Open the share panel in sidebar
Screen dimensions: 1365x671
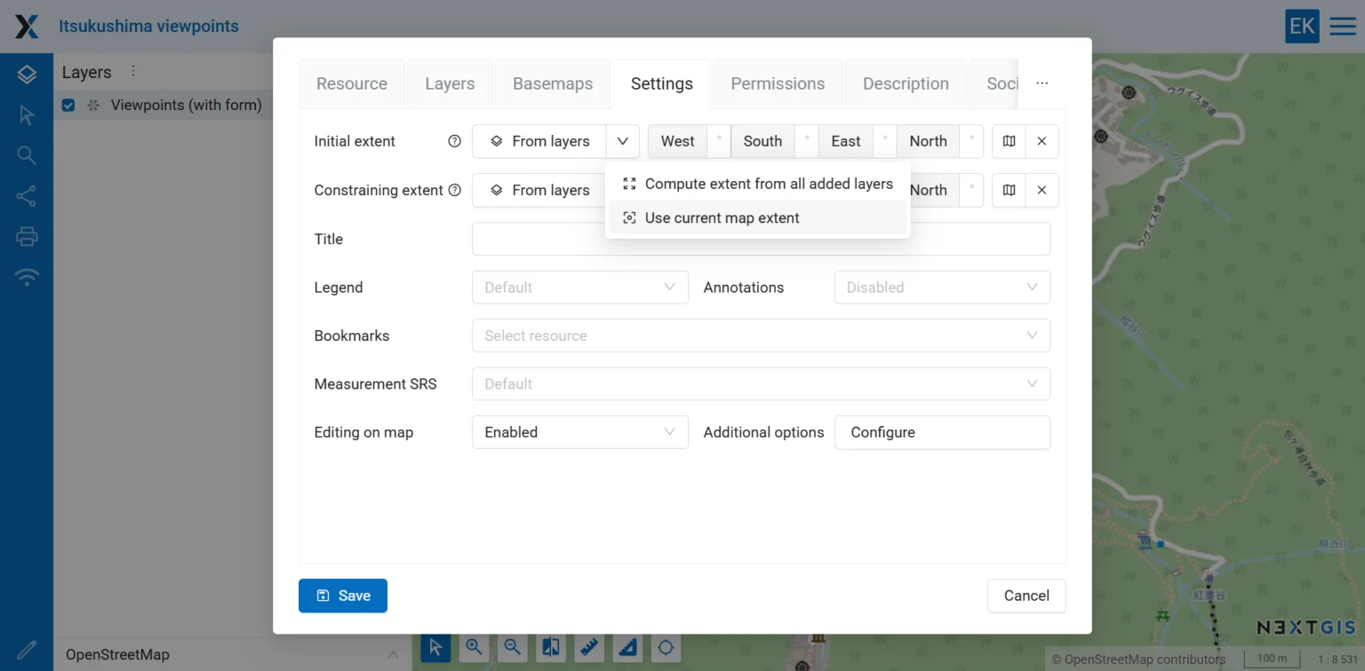27,196
